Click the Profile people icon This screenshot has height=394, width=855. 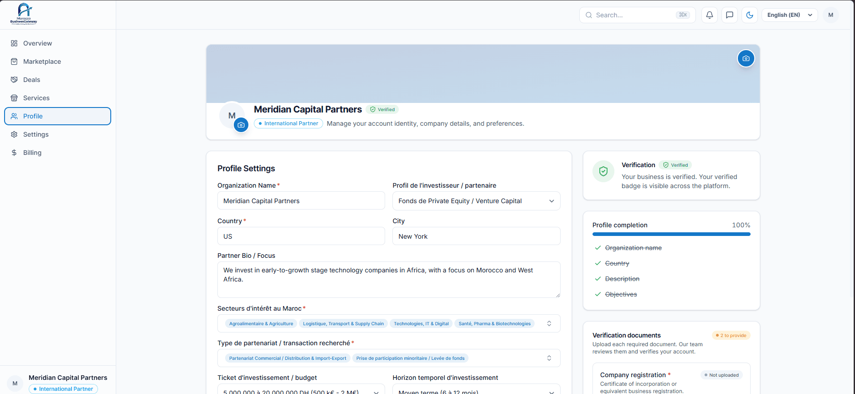[x=14, y=116]
